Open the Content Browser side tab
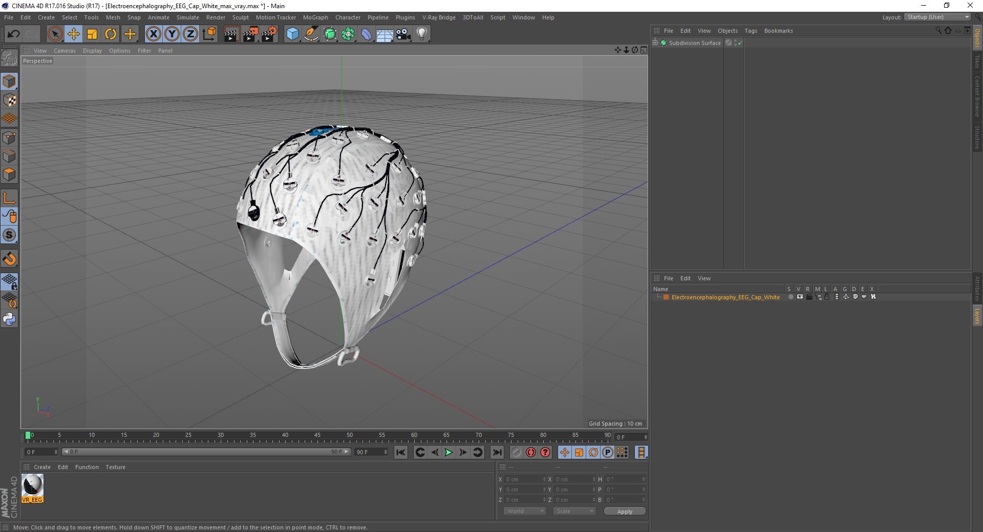Viewport: 983px width, 532px height. click(x=977, y=96)
